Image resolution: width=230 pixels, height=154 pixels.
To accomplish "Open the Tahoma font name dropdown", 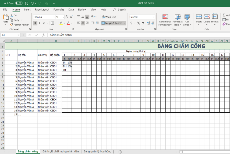I will [x=54, y=17].
